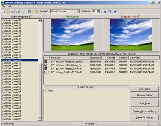Select C:\Test\ in Folders to scan
This screenshot has width=161, height=126.
tap(49, 91)
